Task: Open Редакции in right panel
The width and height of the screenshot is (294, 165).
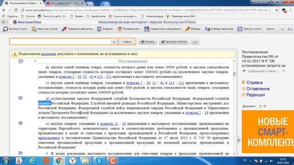Action: coord(255,95)
